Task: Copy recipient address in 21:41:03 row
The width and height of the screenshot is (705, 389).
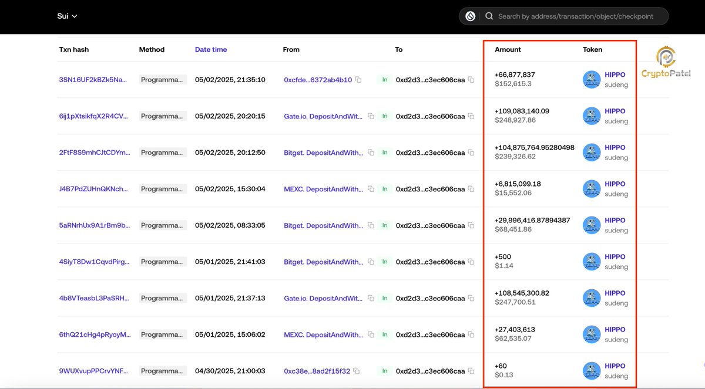Action: tap(471, 262)
